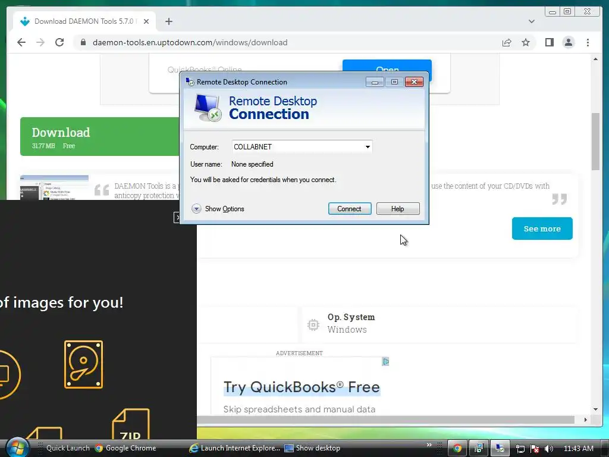Expand Show Options in Remote Desktop dialog
Screen dimensions: 609x457
pos(218,209)
